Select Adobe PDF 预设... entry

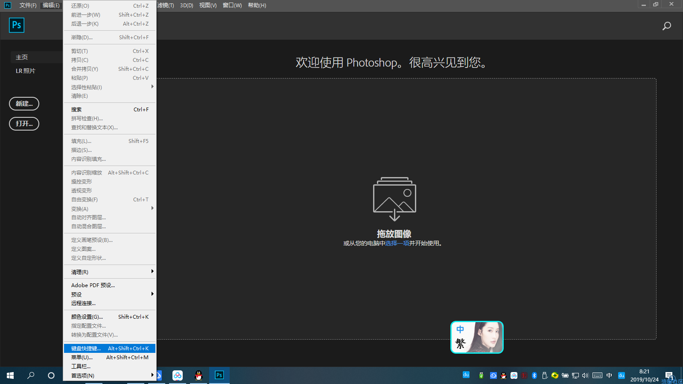(x=110, y=285)
